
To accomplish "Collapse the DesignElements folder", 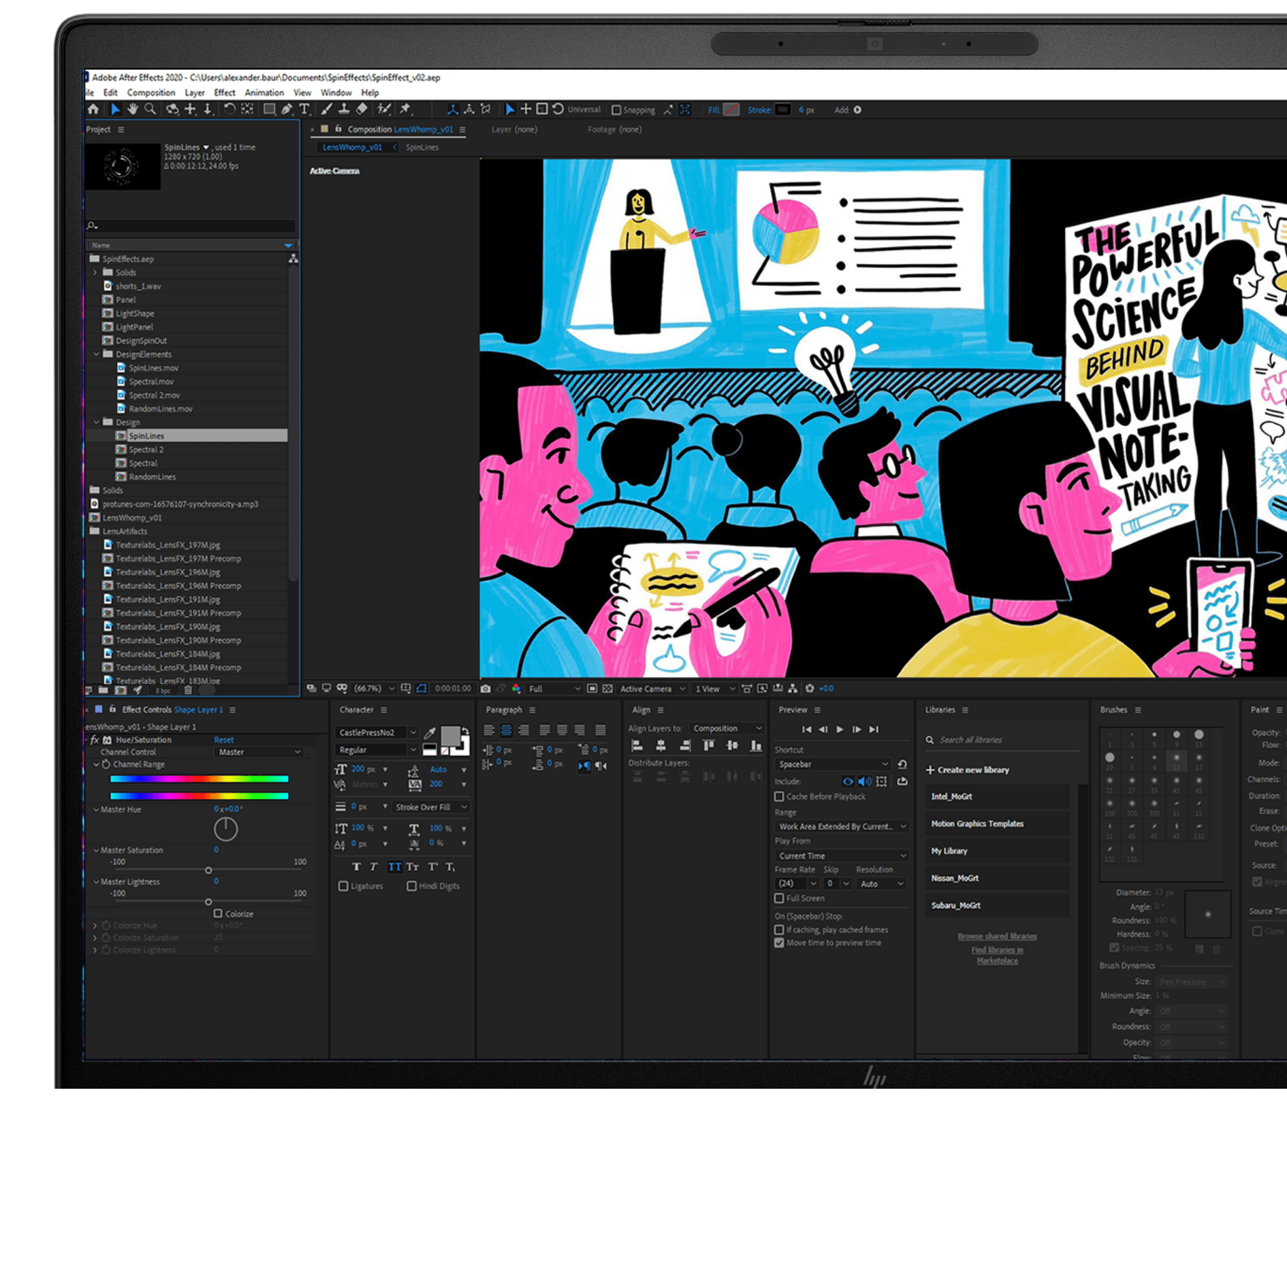I will [x=97, y=354].
